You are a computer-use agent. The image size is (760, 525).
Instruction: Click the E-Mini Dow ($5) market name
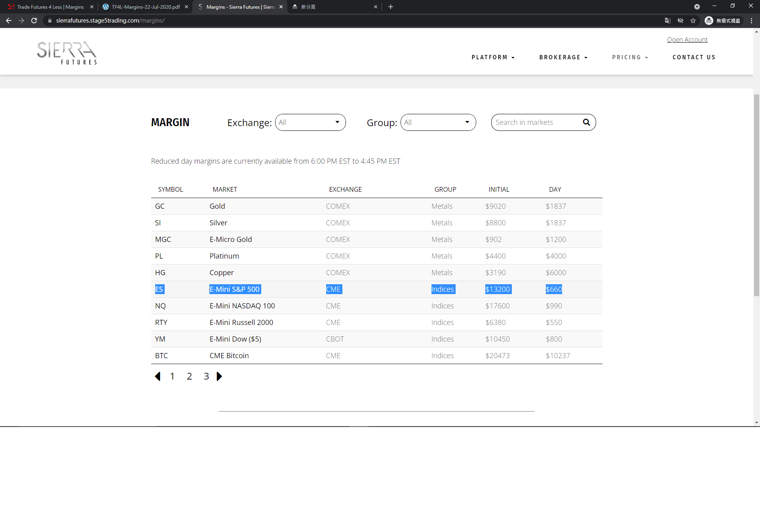tap(236, 339)
